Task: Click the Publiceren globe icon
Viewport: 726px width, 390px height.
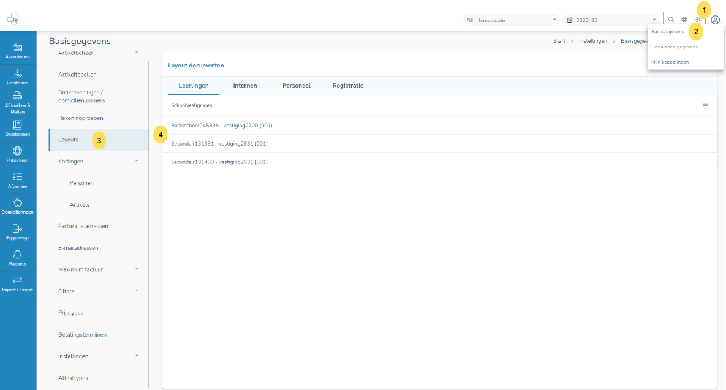Action: 18,151
